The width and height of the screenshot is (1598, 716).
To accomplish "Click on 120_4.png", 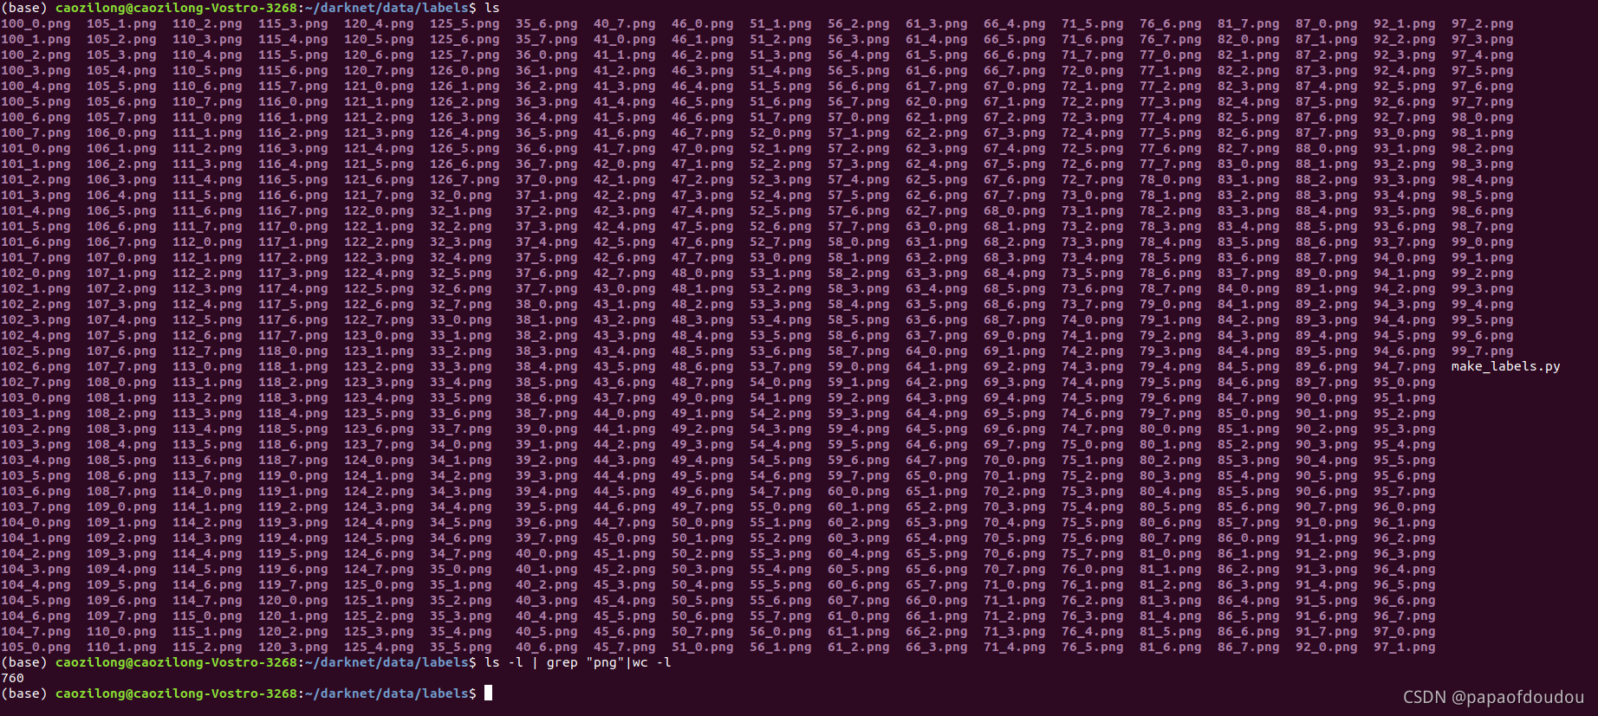I will 379,23.
